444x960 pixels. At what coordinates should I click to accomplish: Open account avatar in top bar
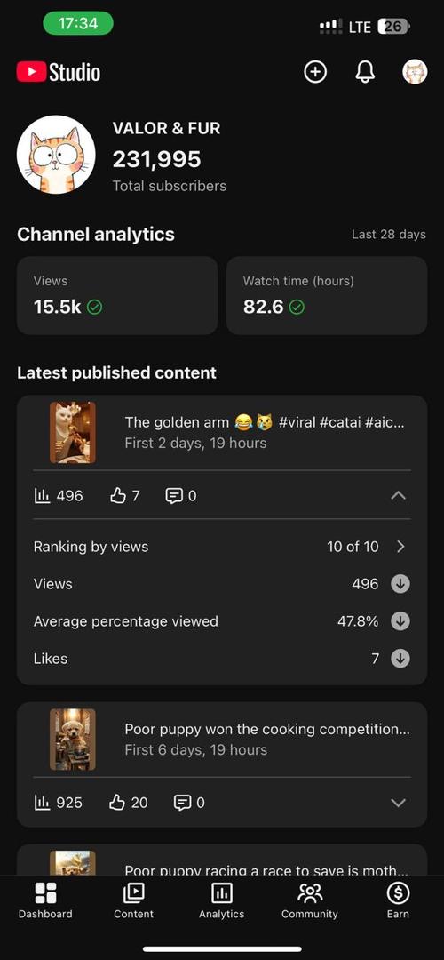click(415, 72)
